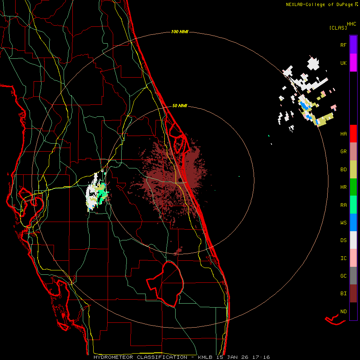Click the HA legend label
Image resolution: width=360 pixels, height=360 pixels.
pos(343,134)
